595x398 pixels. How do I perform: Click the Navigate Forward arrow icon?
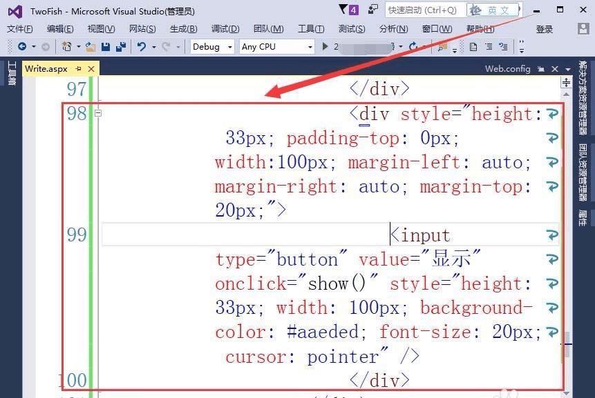[x=46, y=47]
